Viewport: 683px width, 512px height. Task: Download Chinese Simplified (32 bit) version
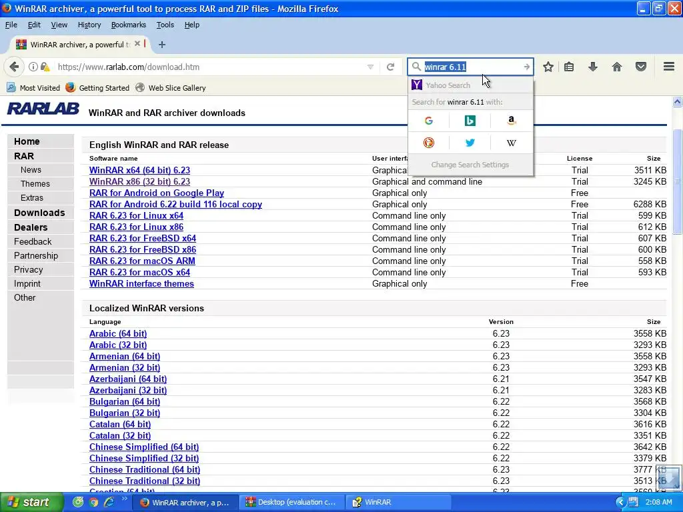[144, 458]
